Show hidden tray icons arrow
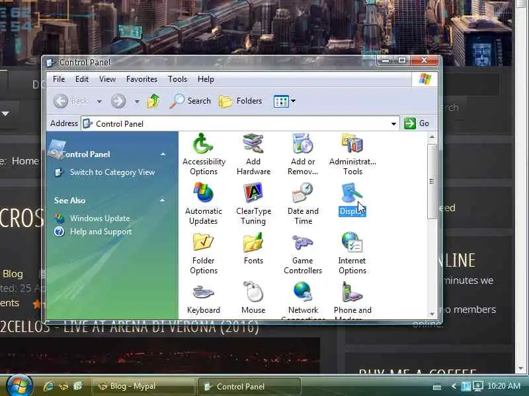529x396 pixels. [x=454, y=386]
